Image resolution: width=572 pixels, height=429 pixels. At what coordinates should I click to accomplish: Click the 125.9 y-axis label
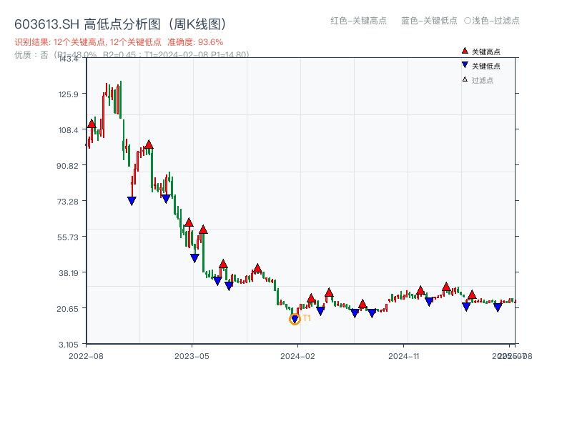68,94
